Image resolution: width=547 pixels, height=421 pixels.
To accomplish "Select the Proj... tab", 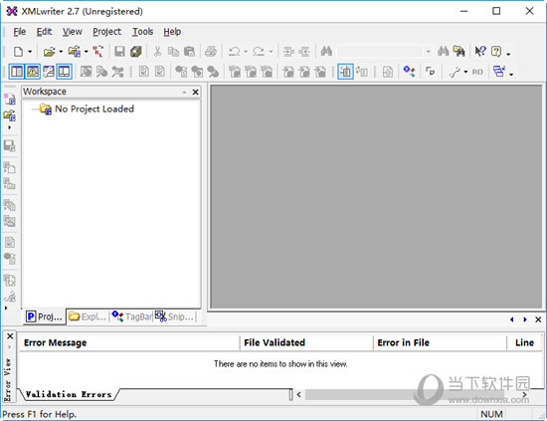I will 45,316.
